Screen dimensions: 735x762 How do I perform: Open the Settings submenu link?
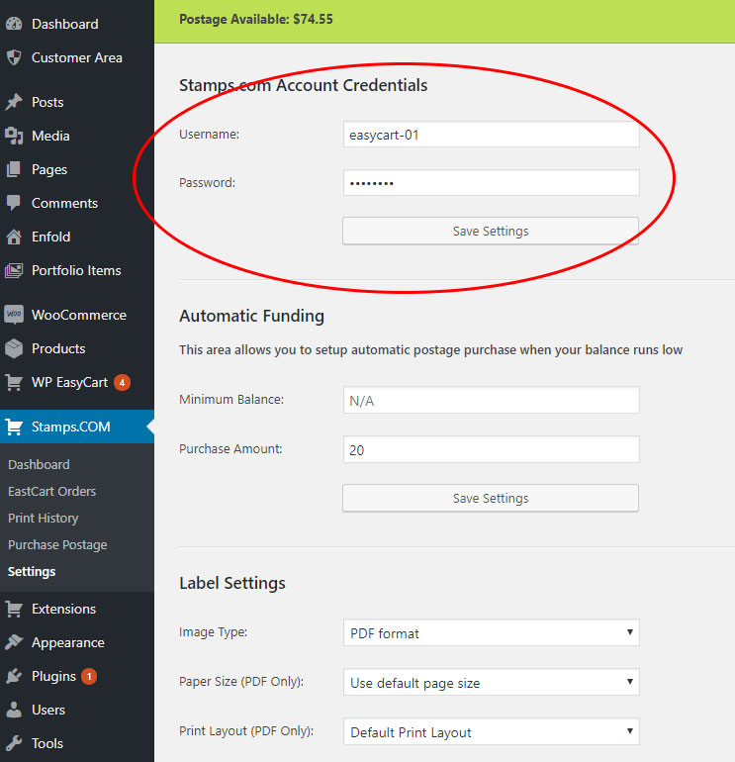[x=32, y=572]
